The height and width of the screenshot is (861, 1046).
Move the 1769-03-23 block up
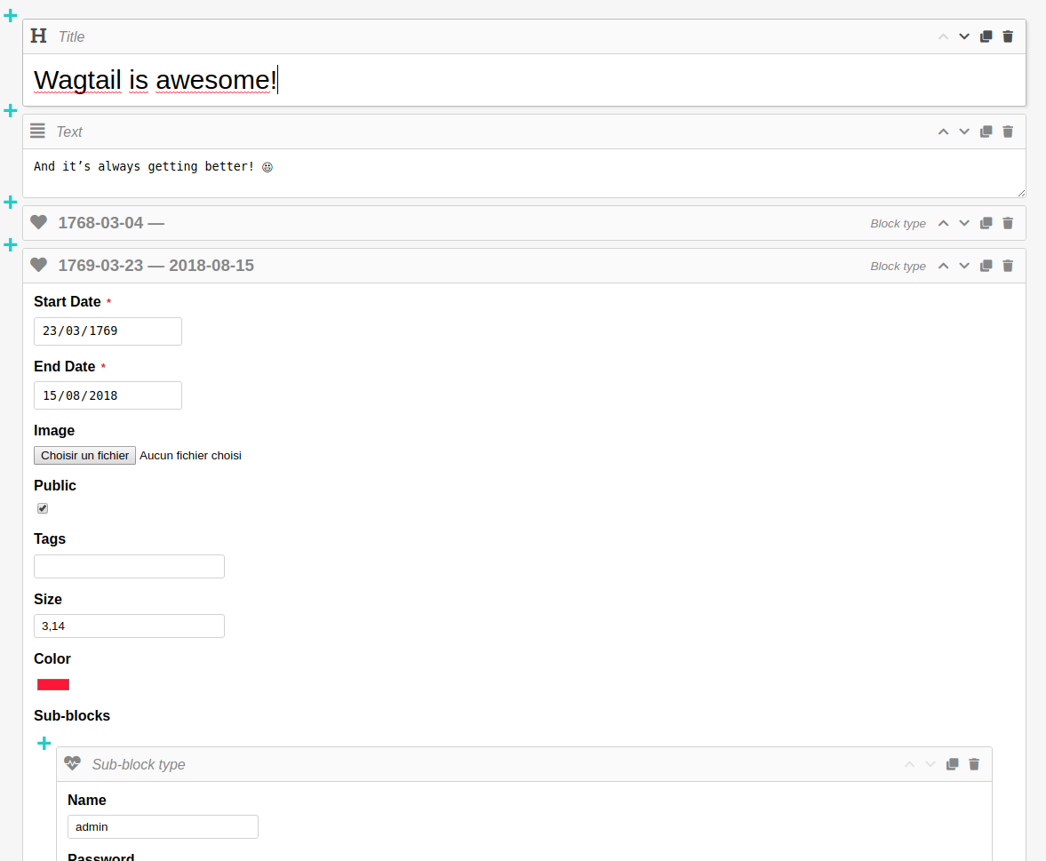click(943, 266)
